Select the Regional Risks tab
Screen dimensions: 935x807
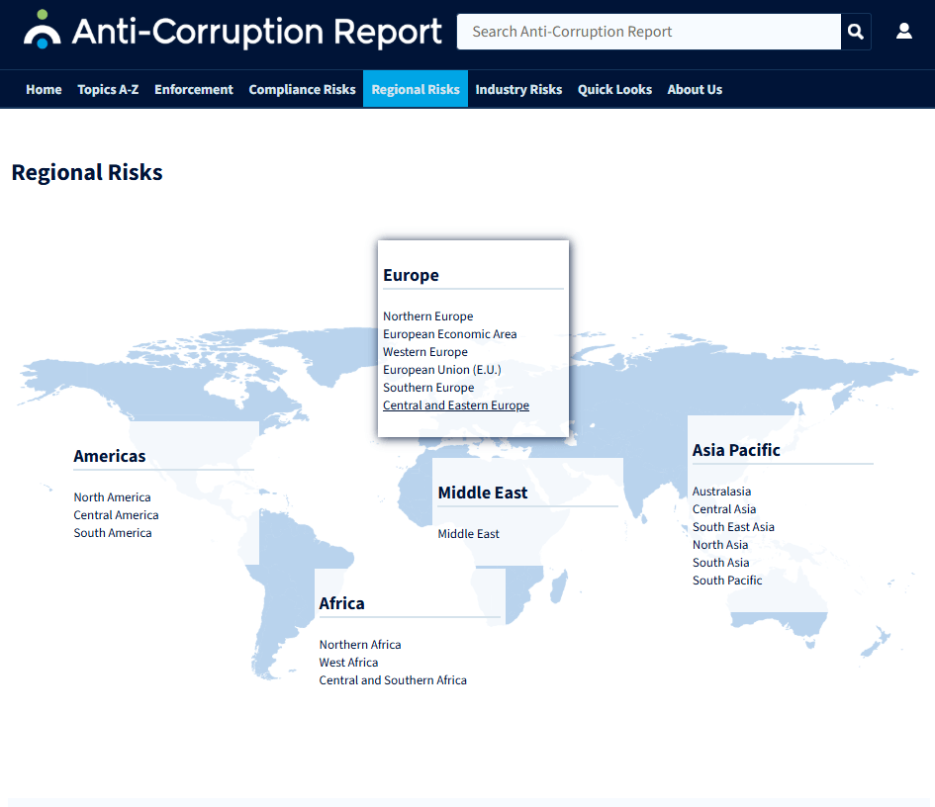[x=416, y=89]
